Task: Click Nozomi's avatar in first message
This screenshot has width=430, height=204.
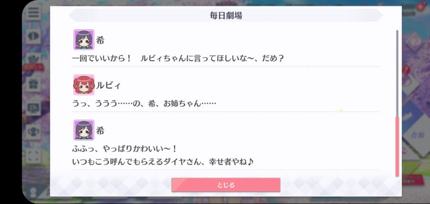Action: 84,40
